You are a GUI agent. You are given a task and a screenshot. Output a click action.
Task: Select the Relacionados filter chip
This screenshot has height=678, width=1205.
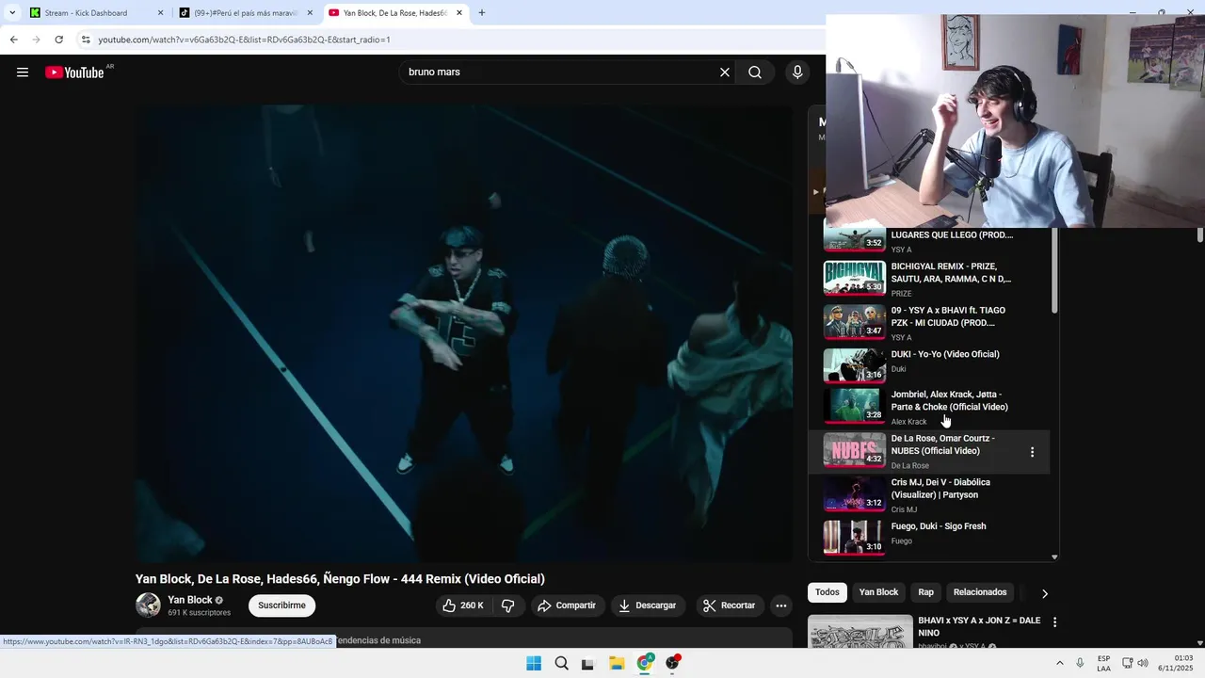[980, 592]
